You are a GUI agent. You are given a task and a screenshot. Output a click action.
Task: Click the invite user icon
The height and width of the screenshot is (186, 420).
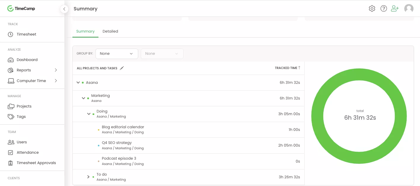tap(395, 9)
